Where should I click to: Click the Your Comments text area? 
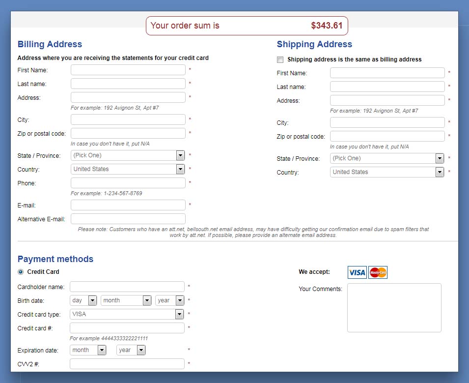394,308
